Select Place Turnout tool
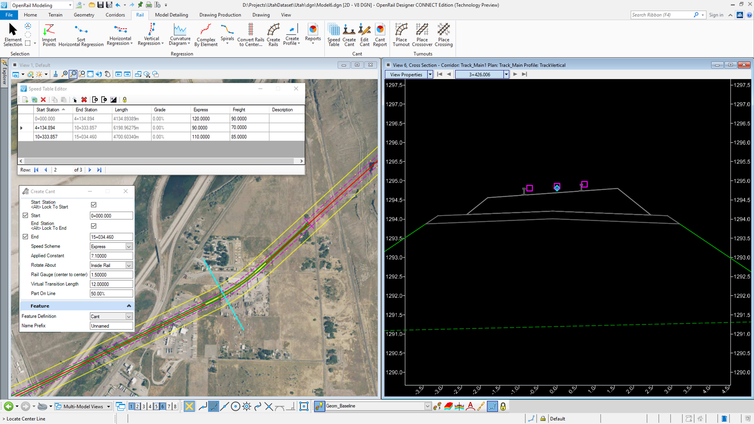 pyautogui.click(x=401, y=35)
